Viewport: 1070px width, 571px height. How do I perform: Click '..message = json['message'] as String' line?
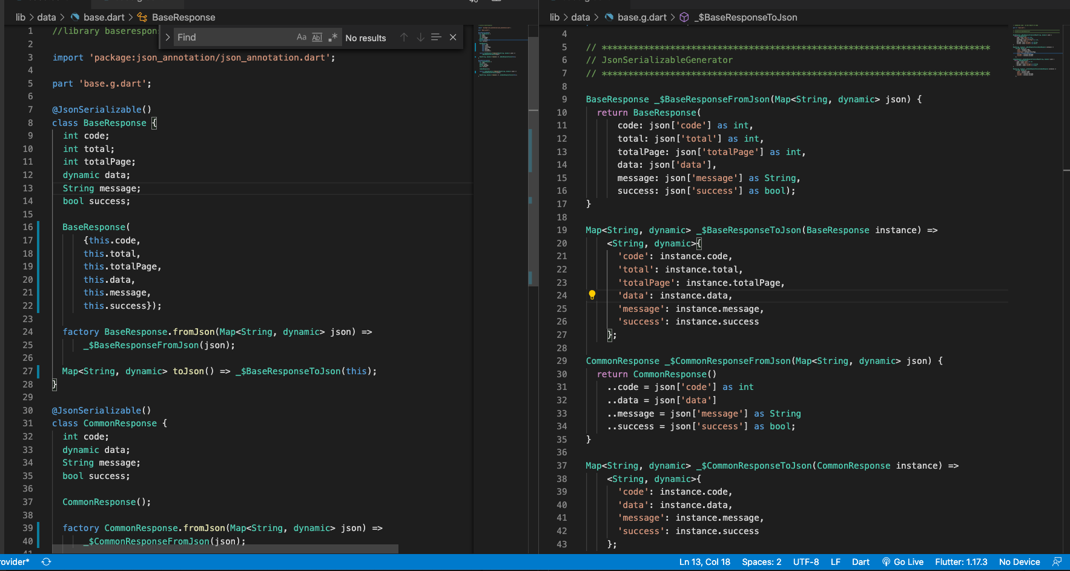[x=704, y=414]
